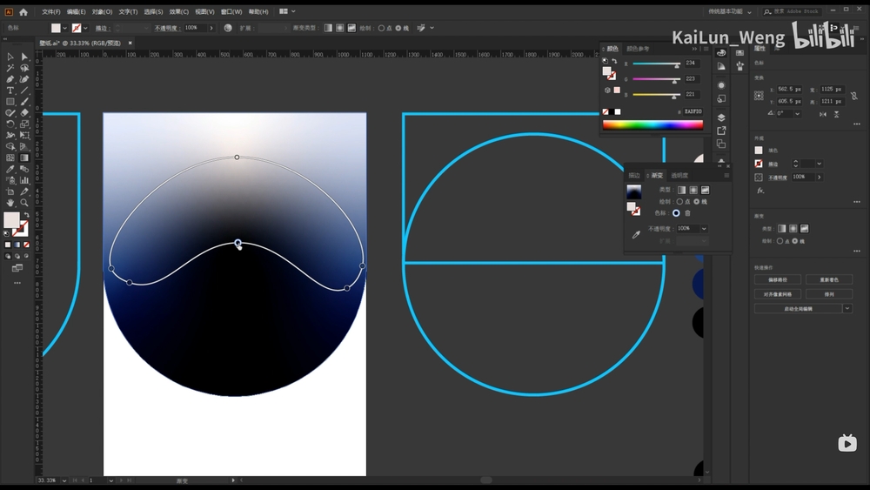Open opacity dropdown in floating gradient panel
This screenshot has width=870, height=490.
tap(704, 229)
